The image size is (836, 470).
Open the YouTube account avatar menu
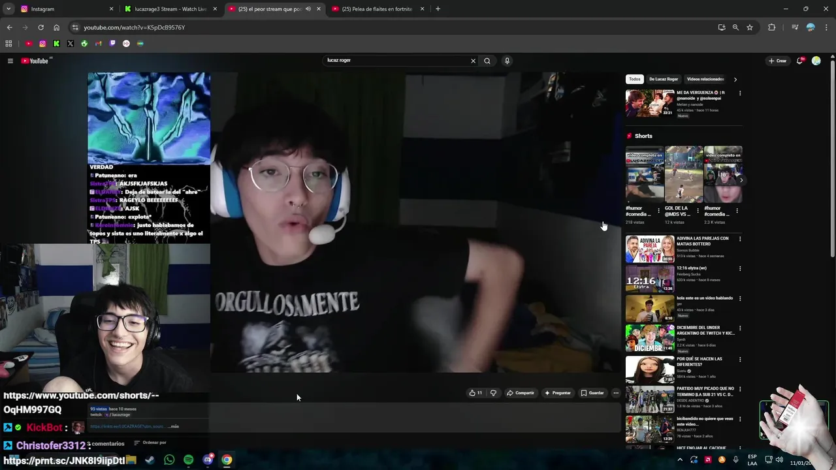click(816, 61)
